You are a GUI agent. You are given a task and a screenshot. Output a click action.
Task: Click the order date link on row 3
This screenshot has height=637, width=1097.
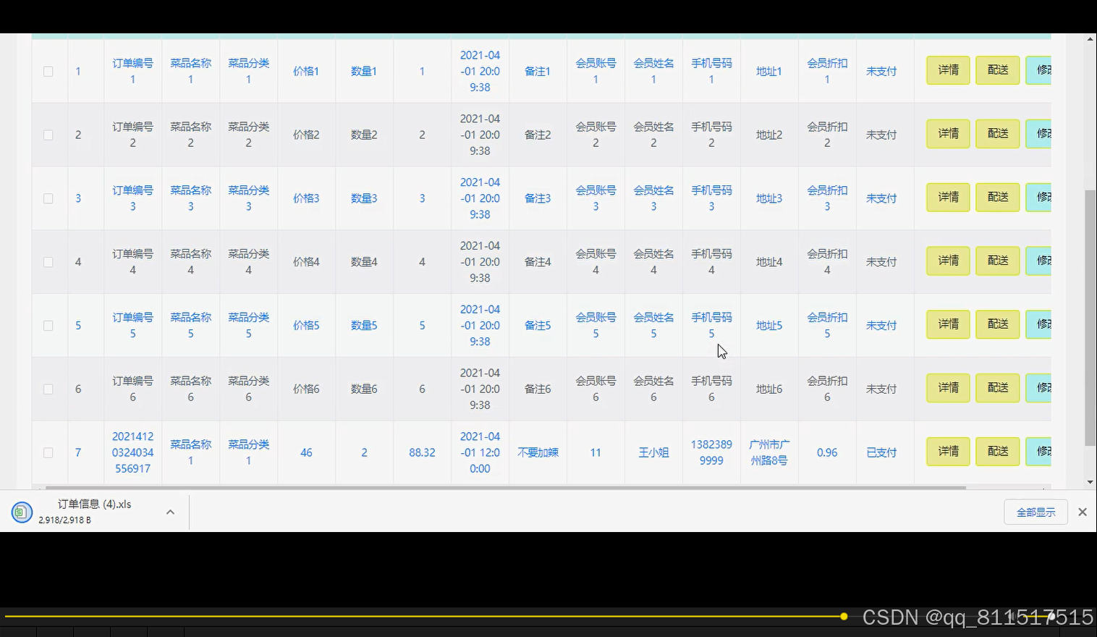tap(480, 198)
